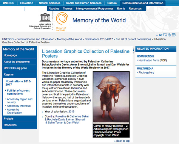Image resolution: width=179 pixels, height=144 pixels.
Task: Open Projects in left sidebar
Action: pyautogui.click(x=9, y=119)
